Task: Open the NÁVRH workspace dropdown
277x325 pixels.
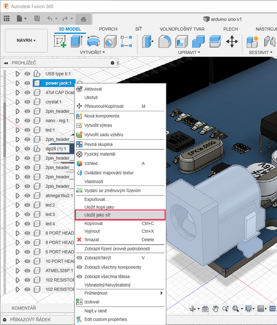Action: (x=26, y=40)
